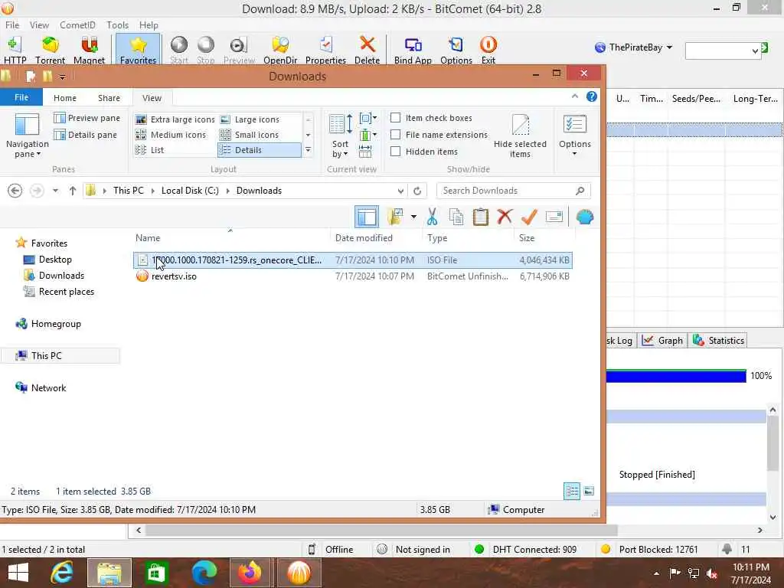Image resolution: width=784 pixels, height=588 pixels.
Task: Click the Exit icon in BitComet toolbar
Action: click(488, 50)
